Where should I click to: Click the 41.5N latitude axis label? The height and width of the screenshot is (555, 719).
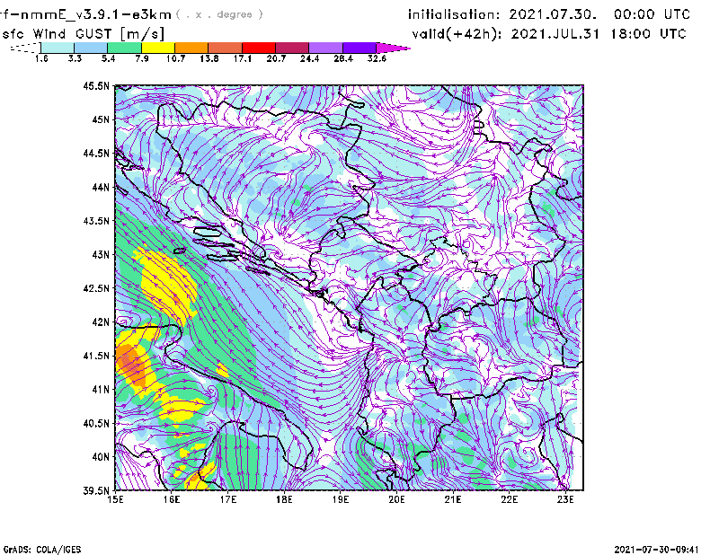(96, 356)
